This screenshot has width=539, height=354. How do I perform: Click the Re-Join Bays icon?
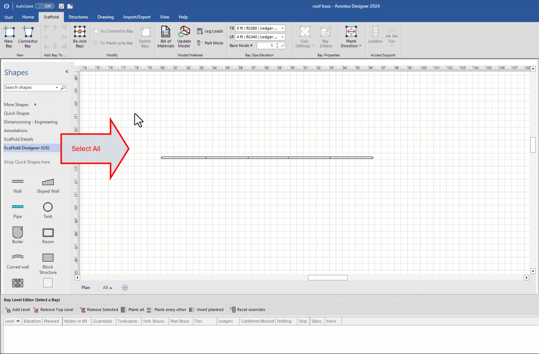pos(79,32)
